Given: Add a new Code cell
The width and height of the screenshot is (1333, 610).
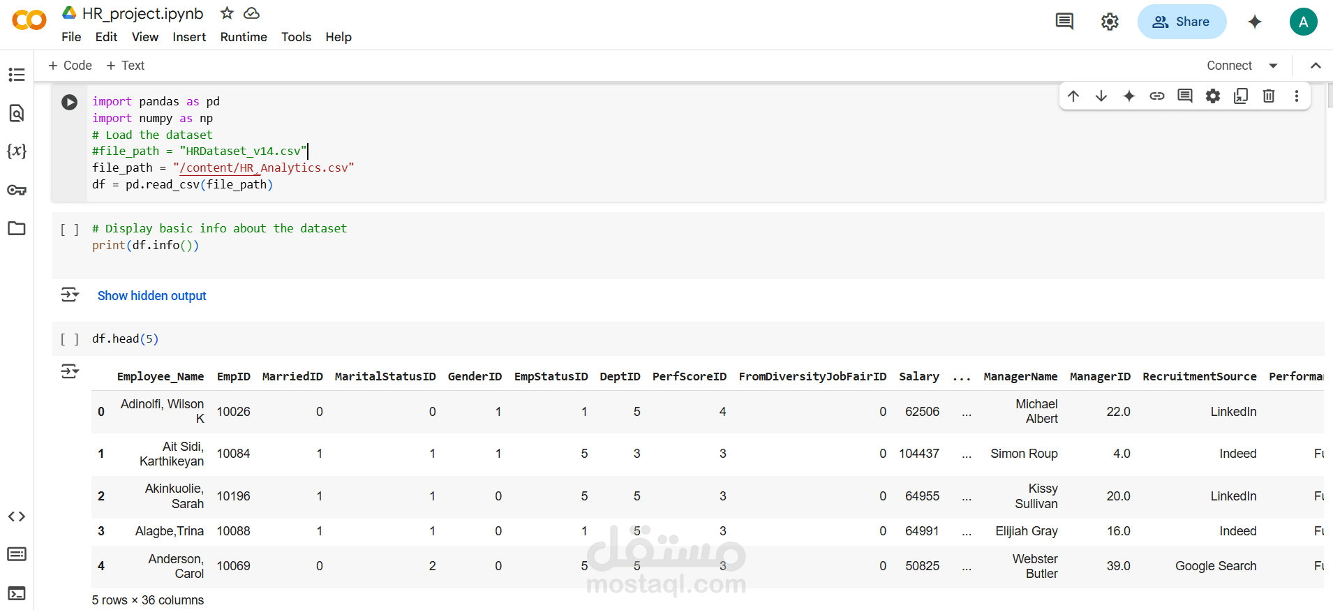Looking at the screenshot, I should click(70, 66).
